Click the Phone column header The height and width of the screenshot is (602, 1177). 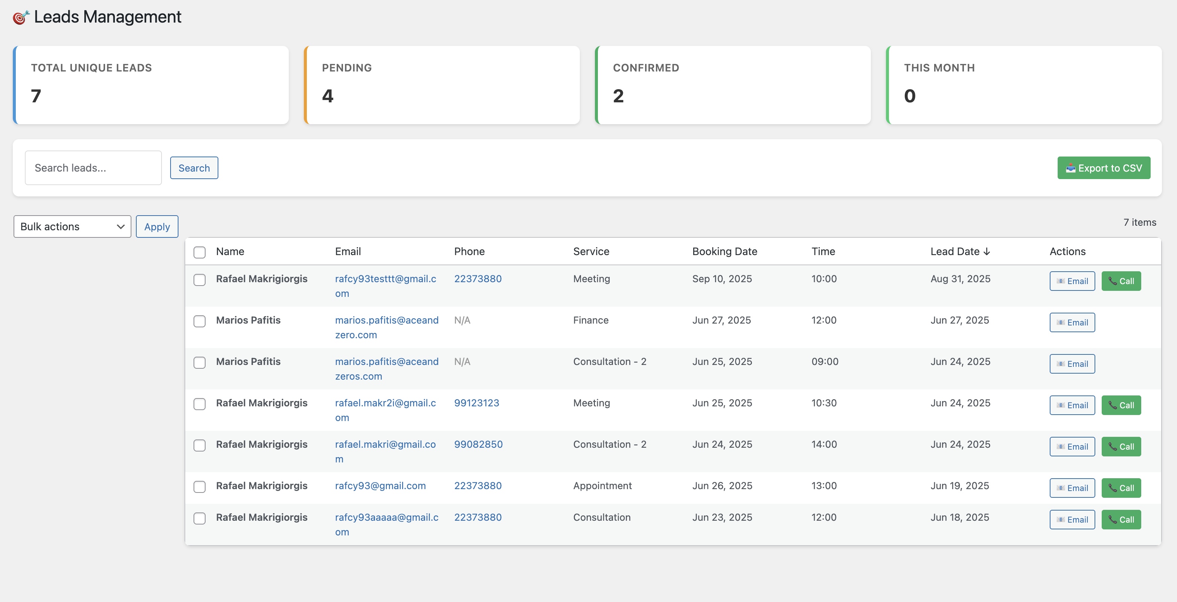click(469, 252)
